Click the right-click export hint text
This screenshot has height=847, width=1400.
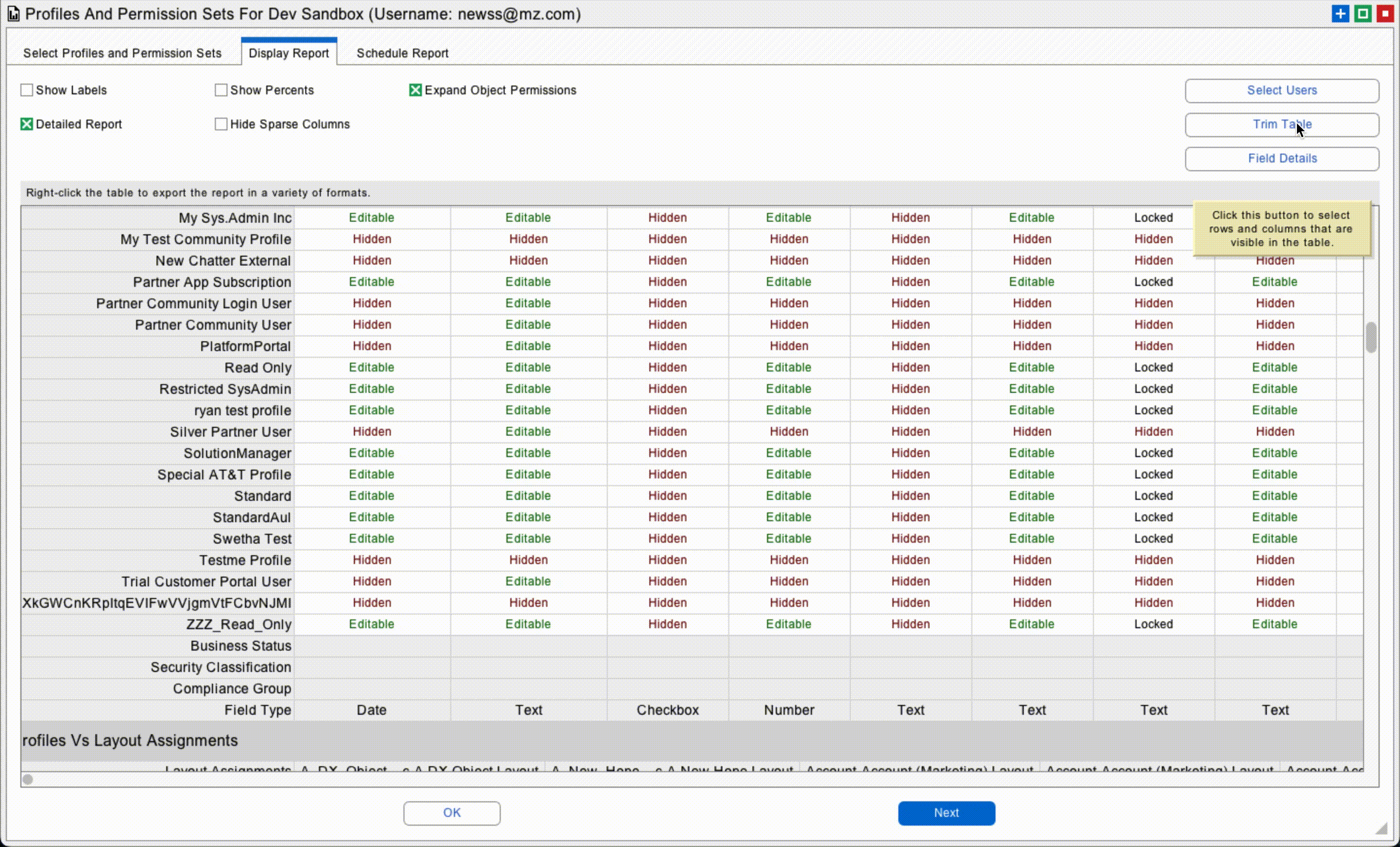198,193
